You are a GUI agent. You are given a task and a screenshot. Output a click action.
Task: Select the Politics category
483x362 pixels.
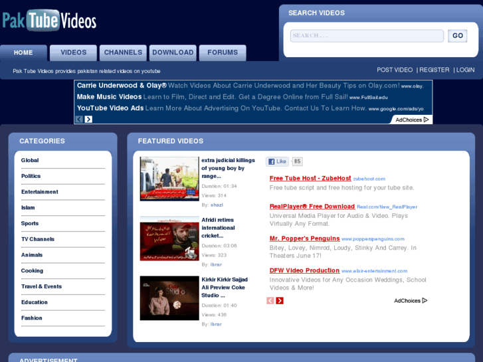31,176
